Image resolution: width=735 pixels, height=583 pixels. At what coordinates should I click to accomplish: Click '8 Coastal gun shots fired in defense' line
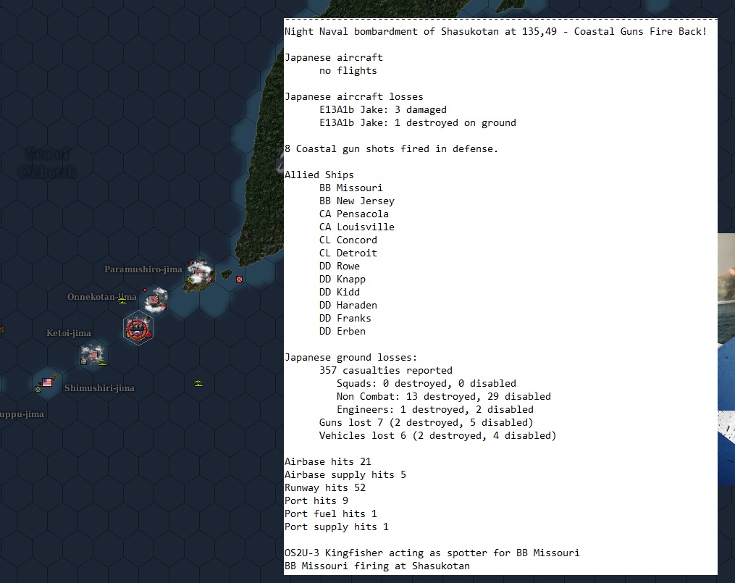[x=391, y=149]
